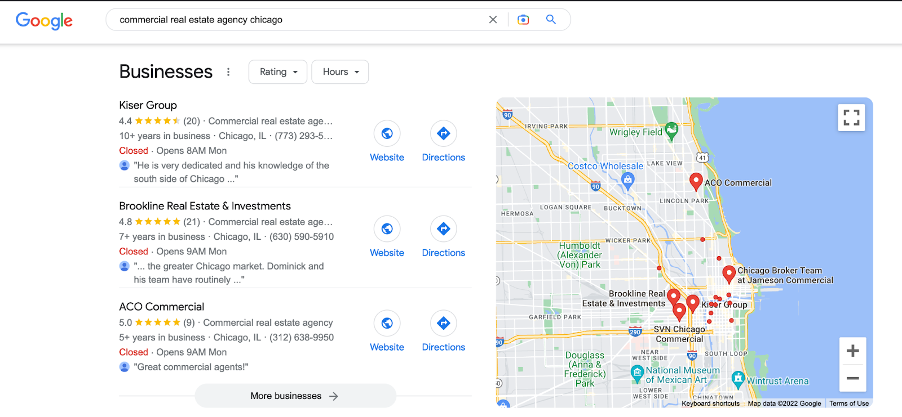Click Kiser Group label on the map
The height and width of the screenshot is (417, 902).
coord(724,304)
